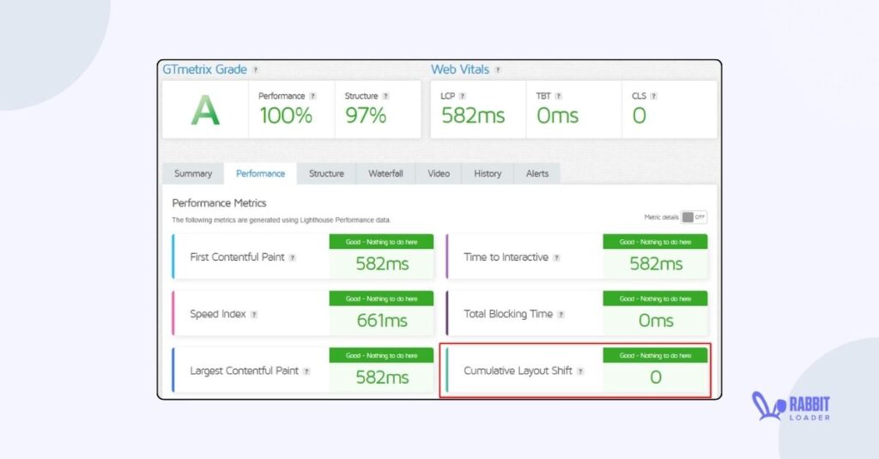Viewport: 879px width, 459px height.
Task: Click Cumulative Layout Shift 0 value
Action: (x=655, y=377)
